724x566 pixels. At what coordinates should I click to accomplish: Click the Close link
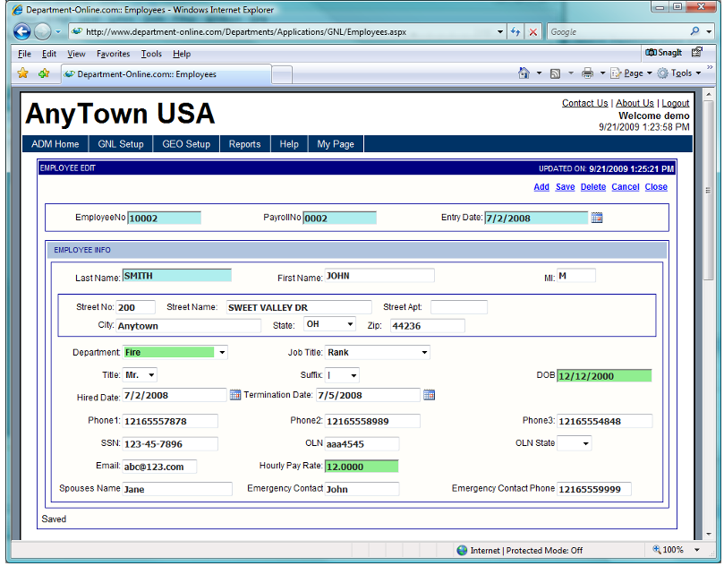(656, 186)
